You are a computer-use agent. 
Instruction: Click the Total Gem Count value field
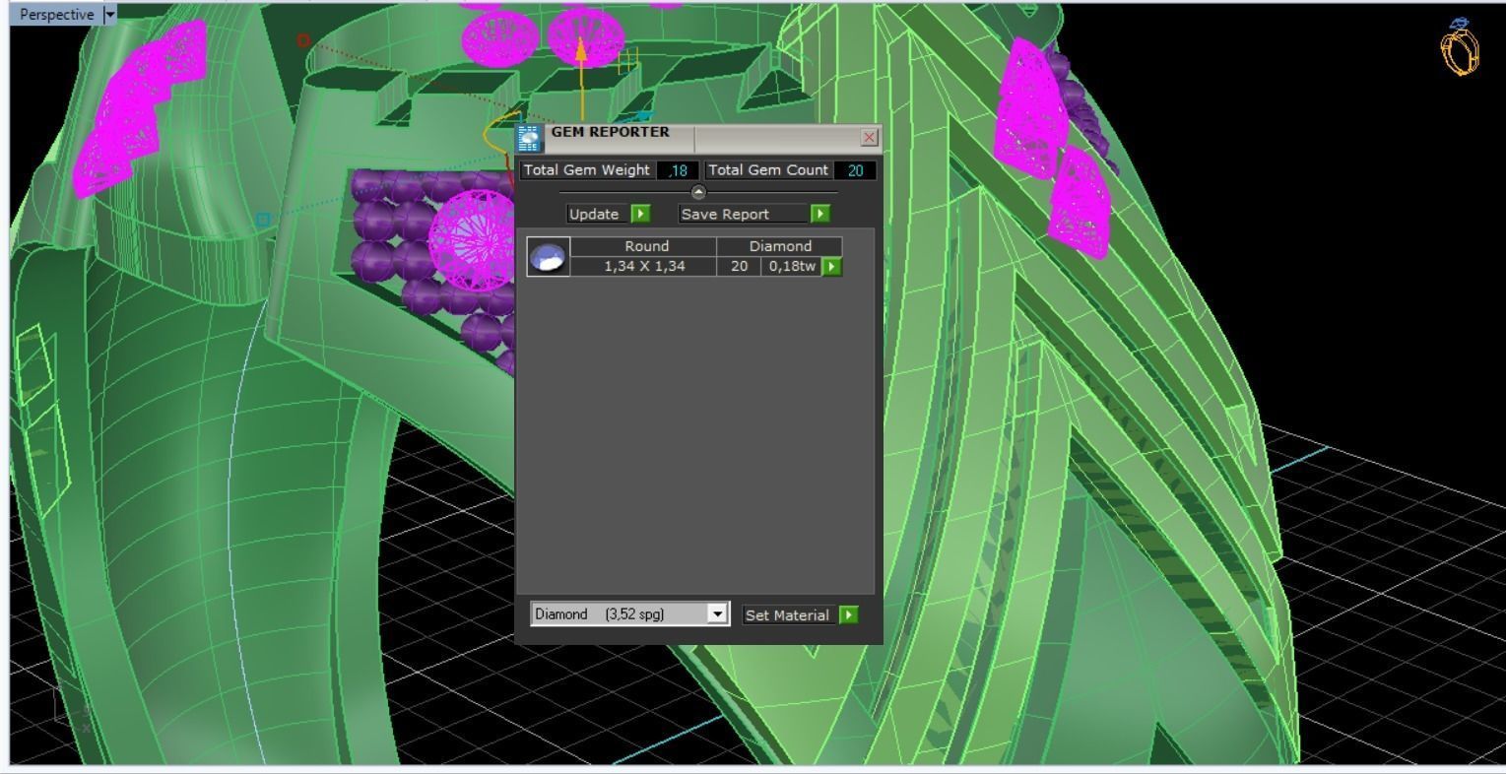[x=855, y=170]
